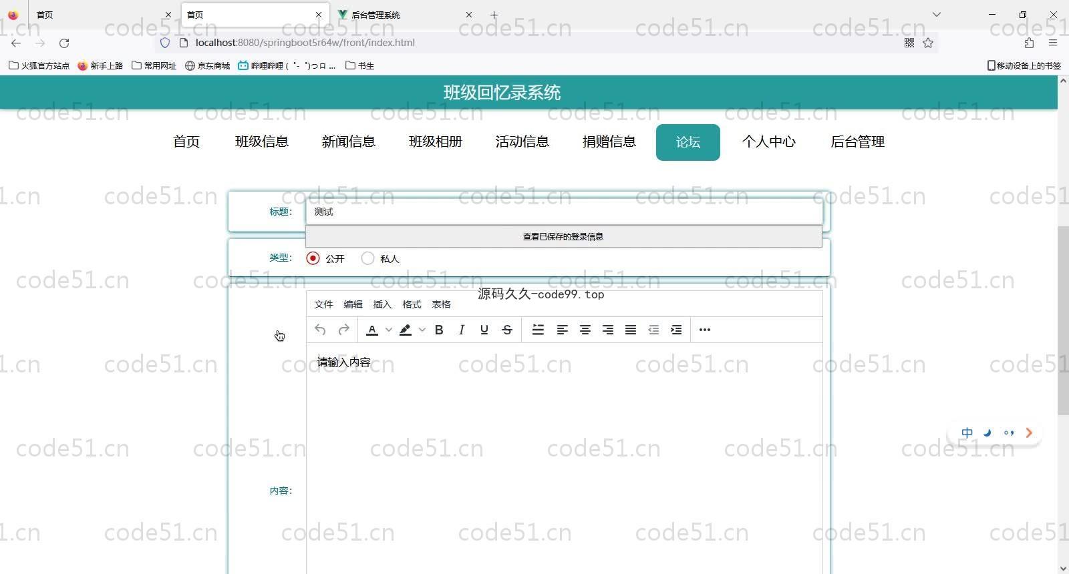Open text color dropdown arrow
Screen dimensions: 1069x574
(x=389, y=330)
